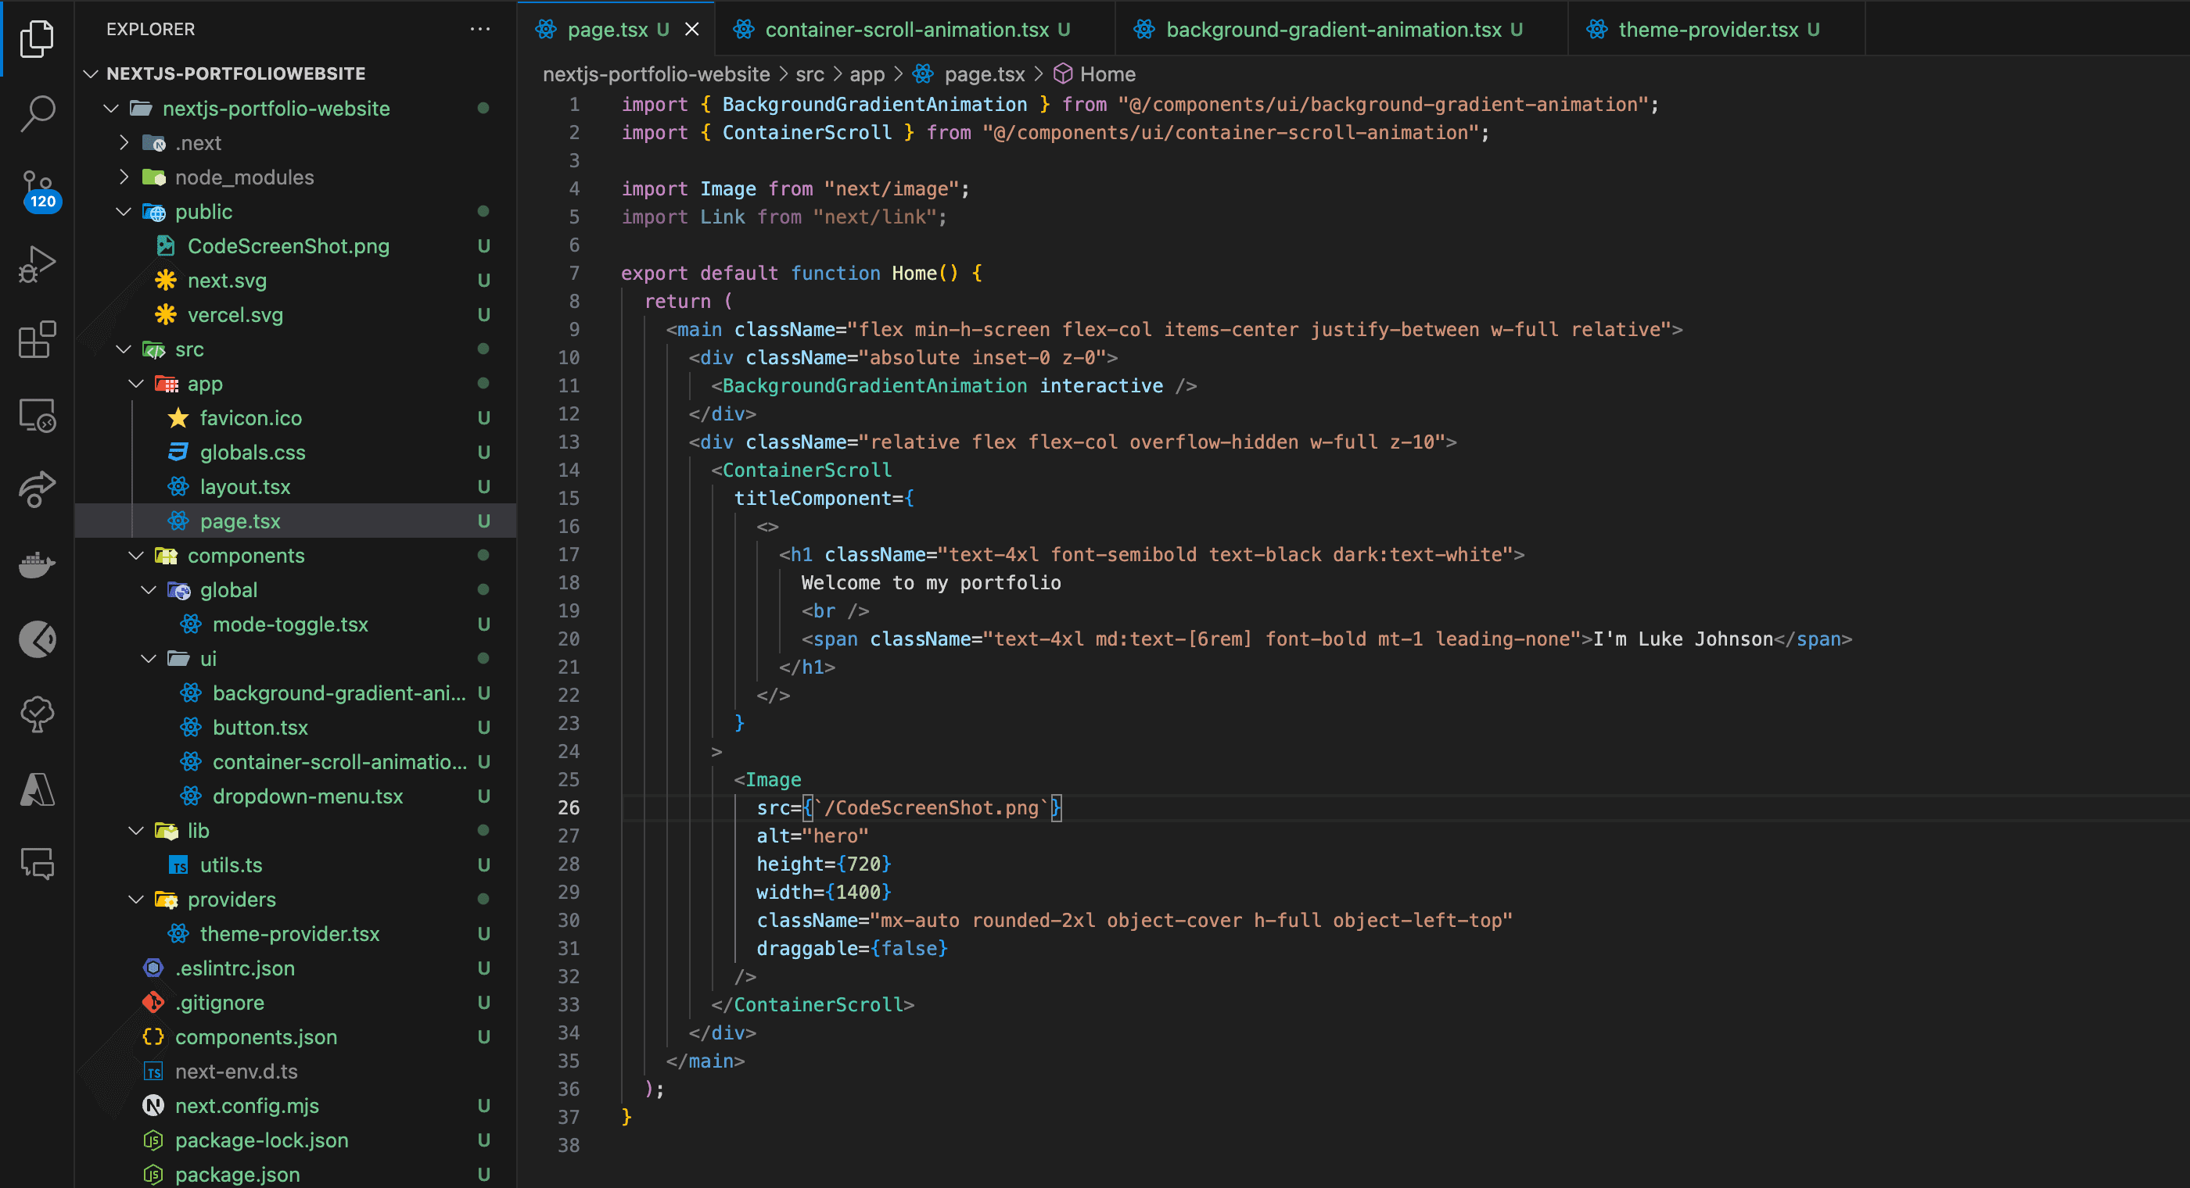Image resolution: width=2190 pixels, height=1188 pixels.
Task: Open package.json file
Action: pos(295,1175)
